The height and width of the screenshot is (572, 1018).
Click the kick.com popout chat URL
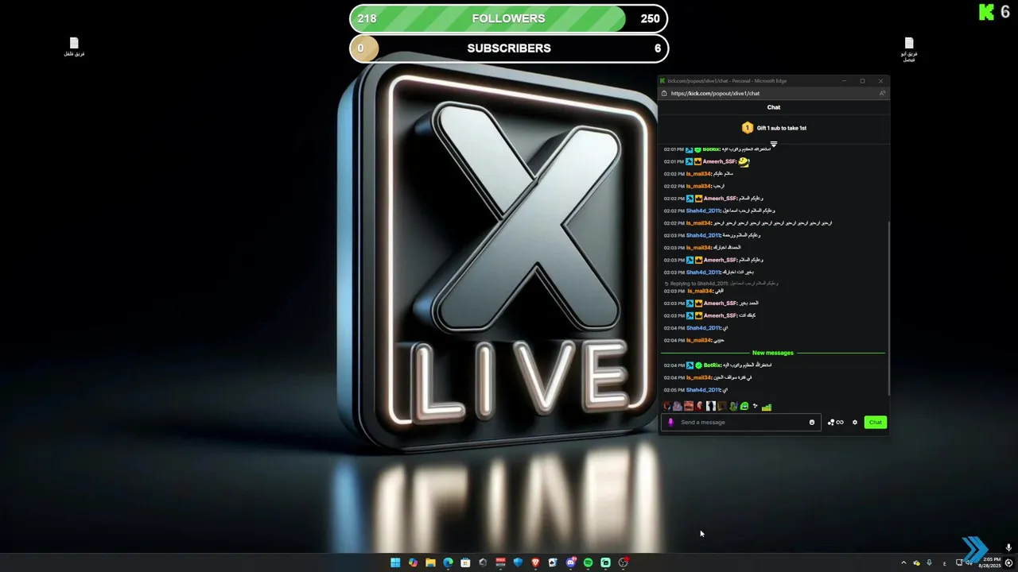click(715, 93)
